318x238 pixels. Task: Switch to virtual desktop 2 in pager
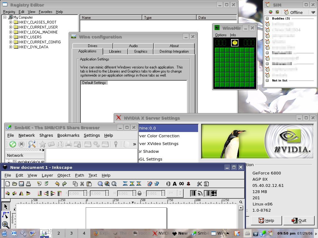point(59,233)
